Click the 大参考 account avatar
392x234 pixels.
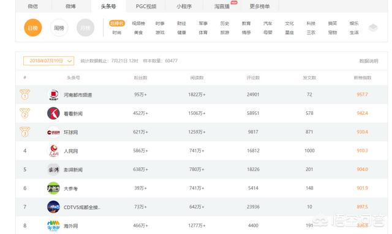(53, 188)
